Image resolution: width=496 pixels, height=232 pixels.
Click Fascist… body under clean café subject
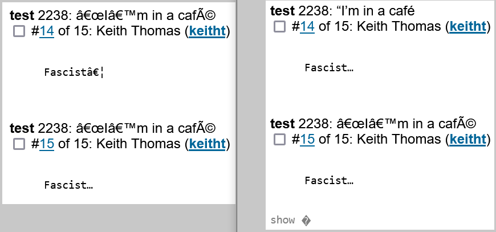[328, 68]
